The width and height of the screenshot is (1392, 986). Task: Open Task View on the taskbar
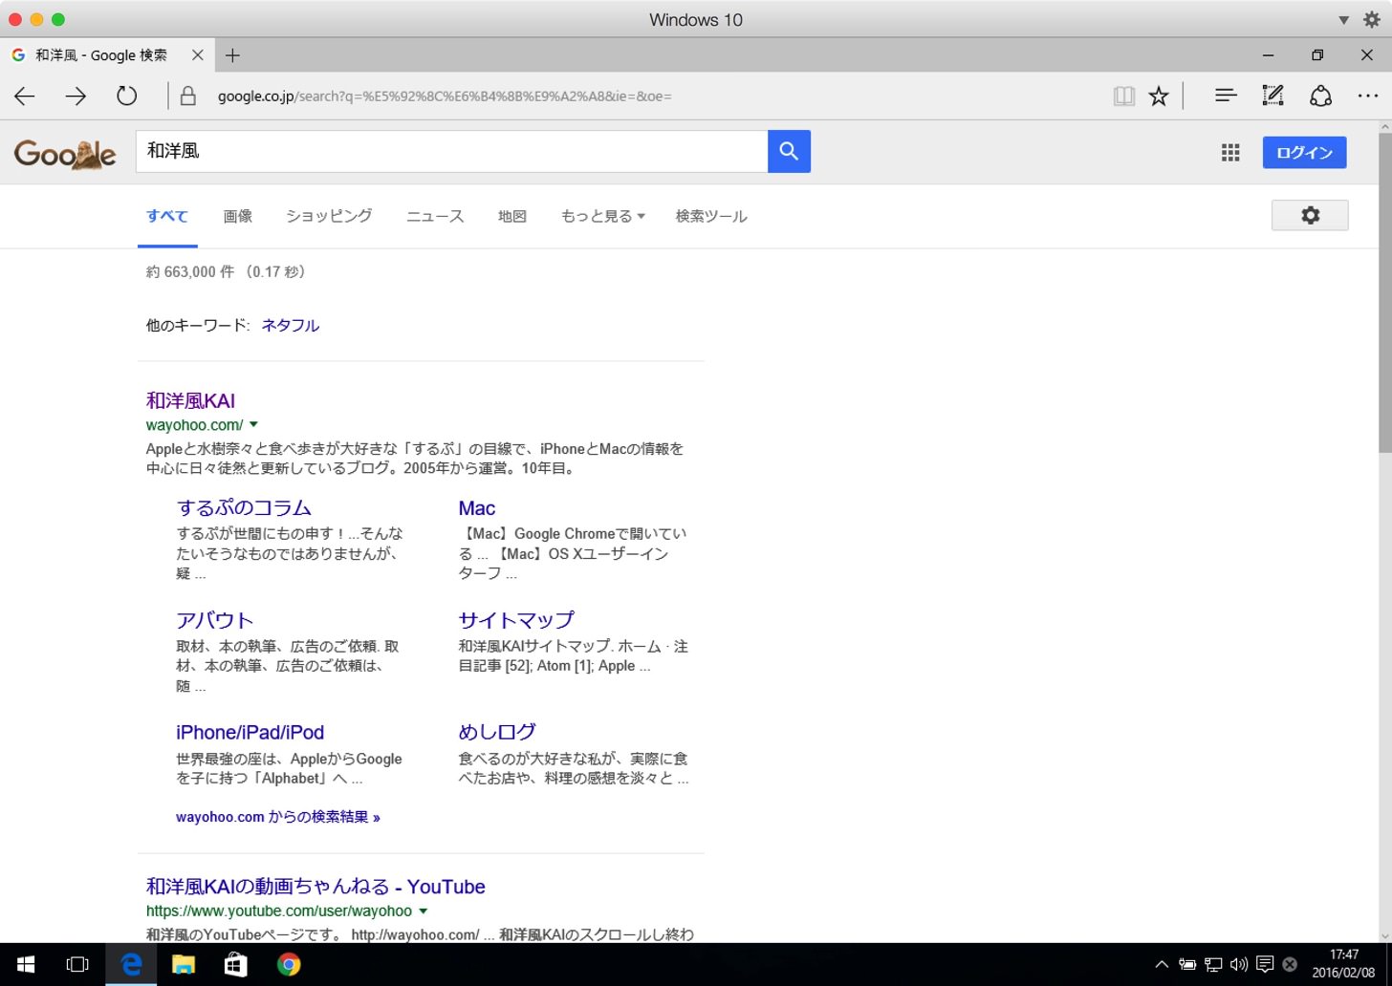tap(77, 965)
